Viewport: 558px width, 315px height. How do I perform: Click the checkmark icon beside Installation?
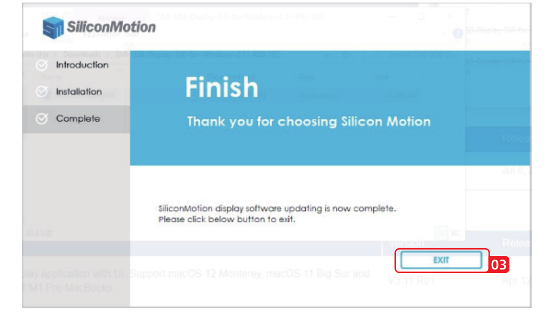pos(41,92)
